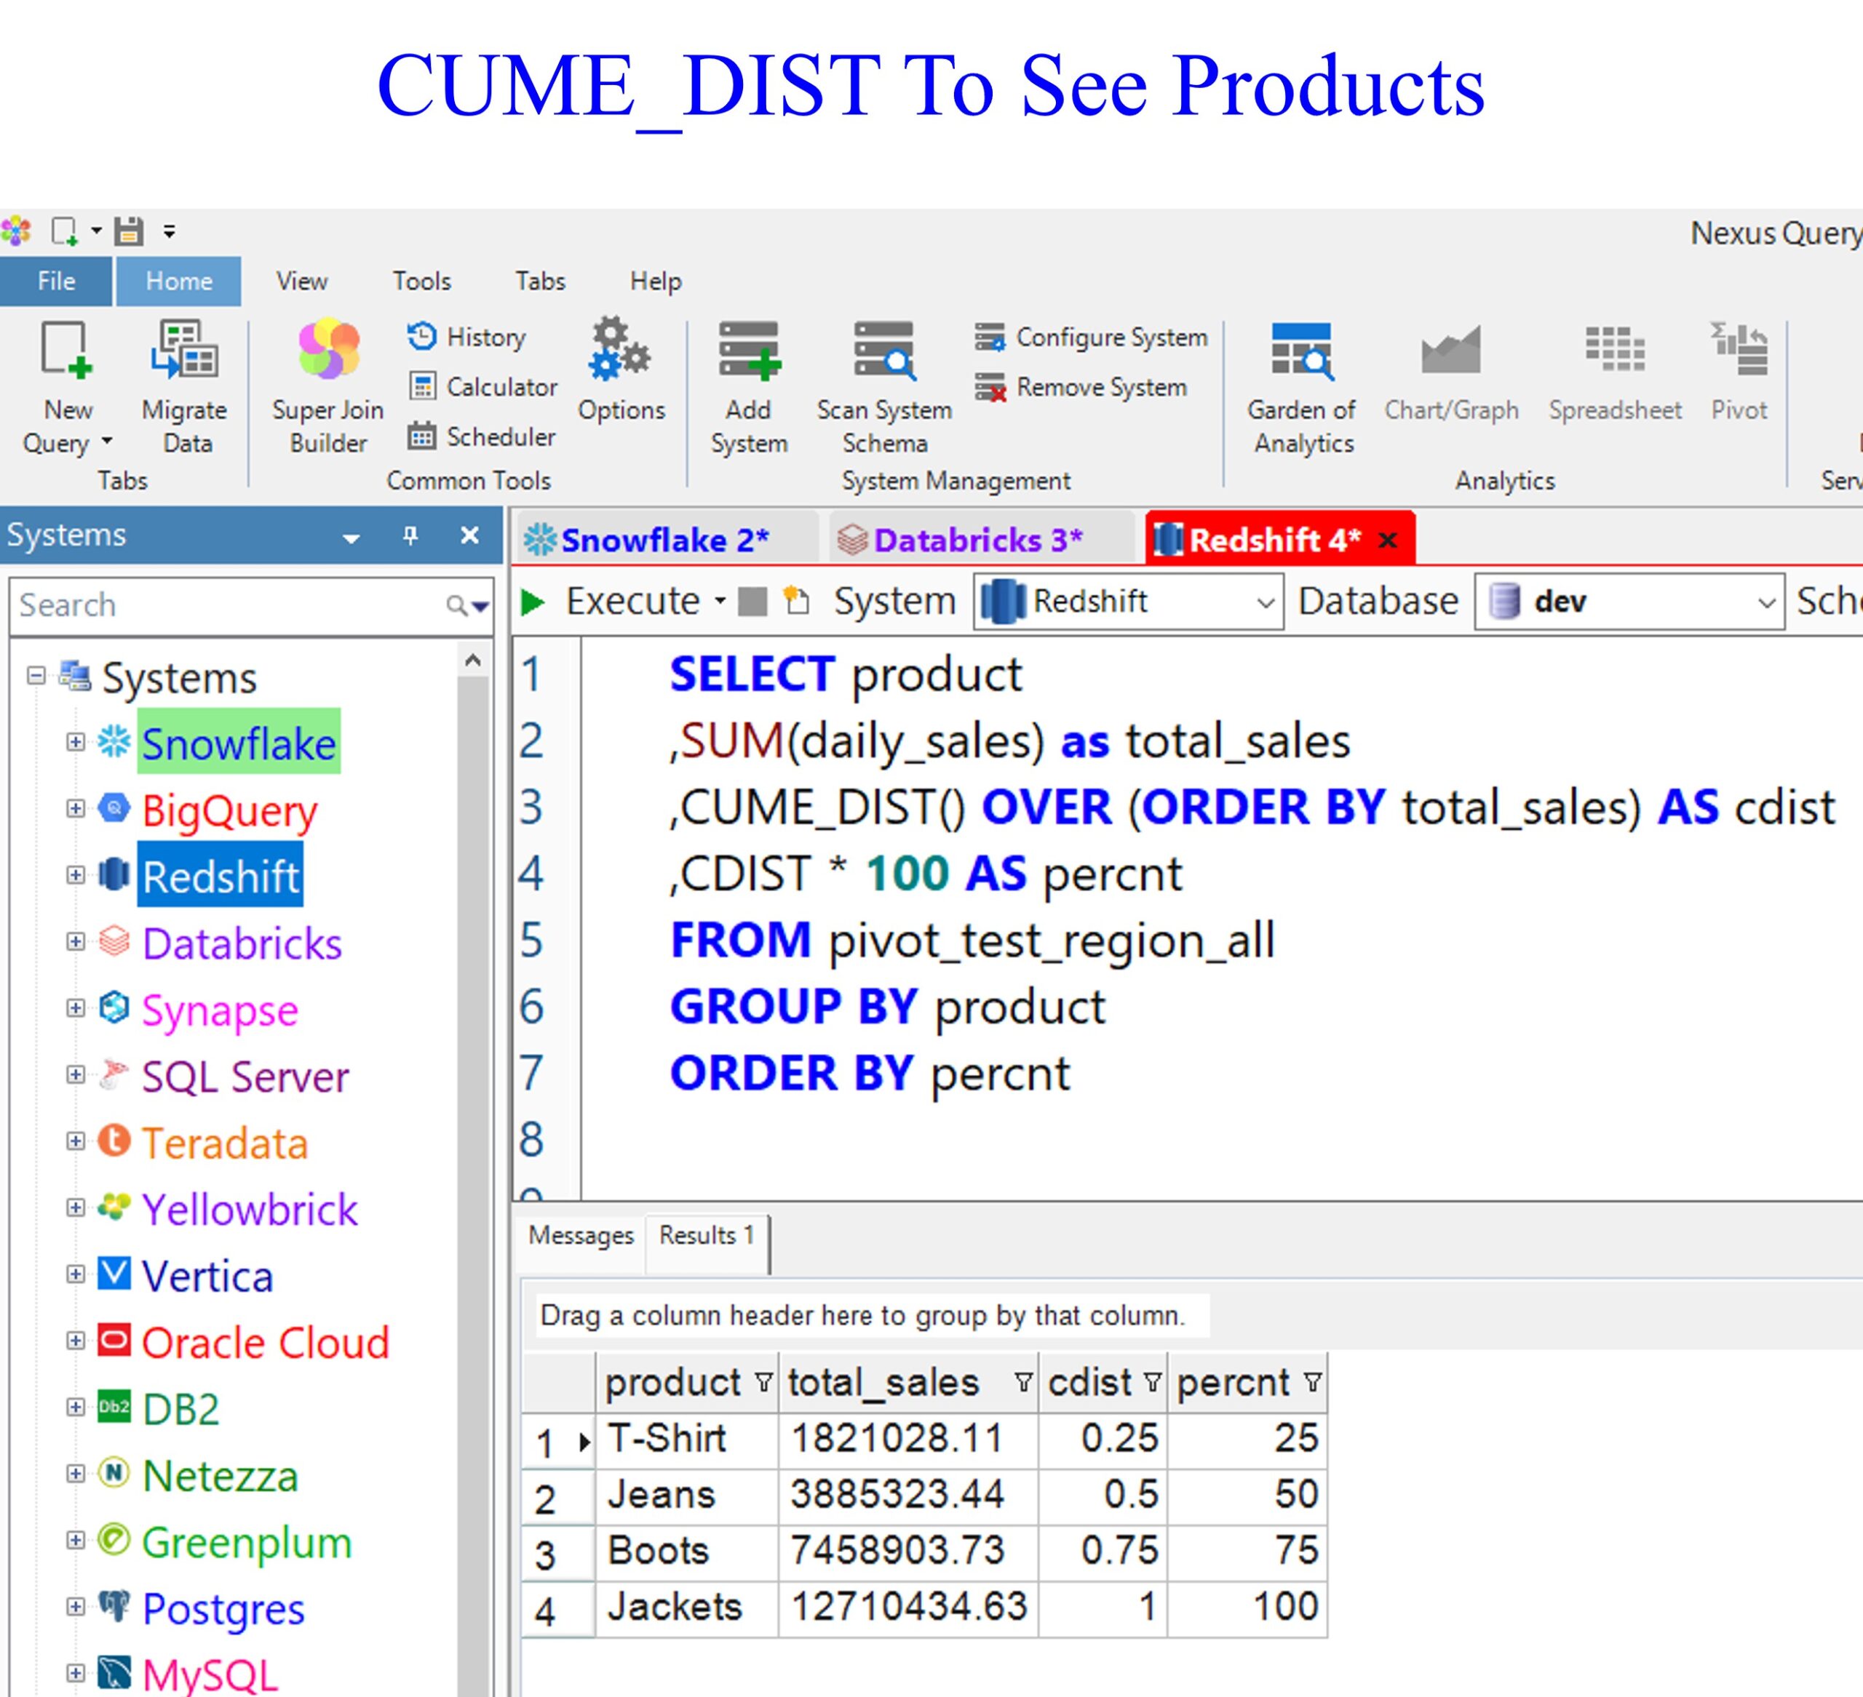Open the Tools menu
Image resolution: width=1863 pixels, height=1697 pixels.
(421, 281)
